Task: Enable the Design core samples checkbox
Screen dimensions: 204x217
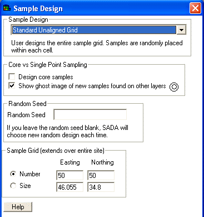Action: click(x=12, y=76)
